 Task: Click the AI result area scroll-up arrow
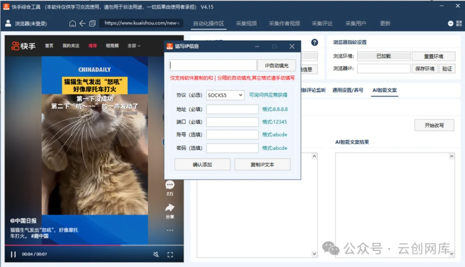click(x=451, y=156)
